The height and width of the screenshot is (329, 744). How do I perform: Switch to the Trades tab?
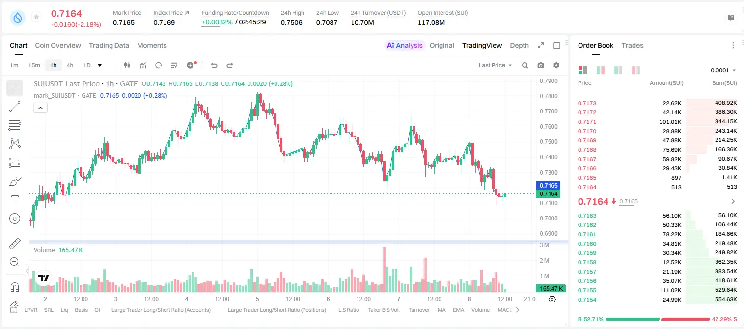click(x=633, y=45)
